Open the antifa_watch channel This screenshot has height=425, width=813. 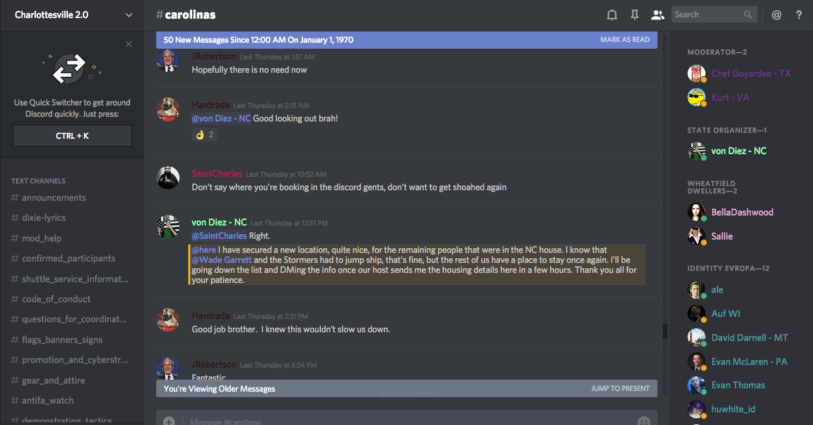point(47,400)
